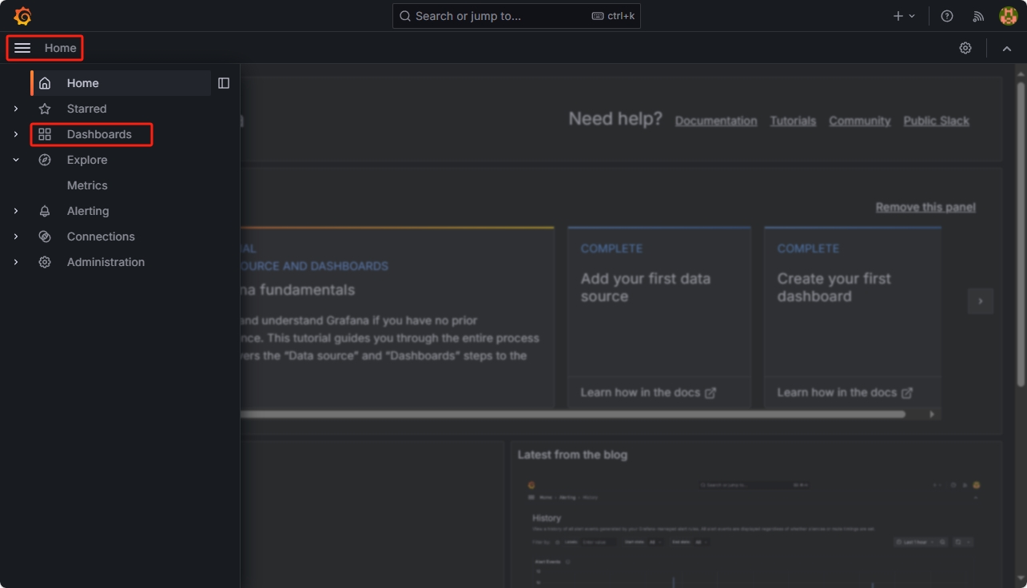Expand the Starred section chevron
This screenshot has width=1027, height=588.
pos(16,109)
